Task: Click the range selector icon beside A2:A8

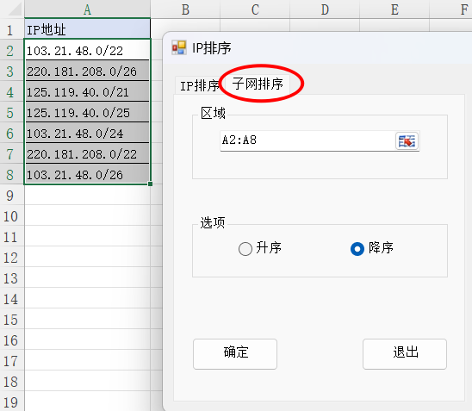Action: [x=407, y=140]
